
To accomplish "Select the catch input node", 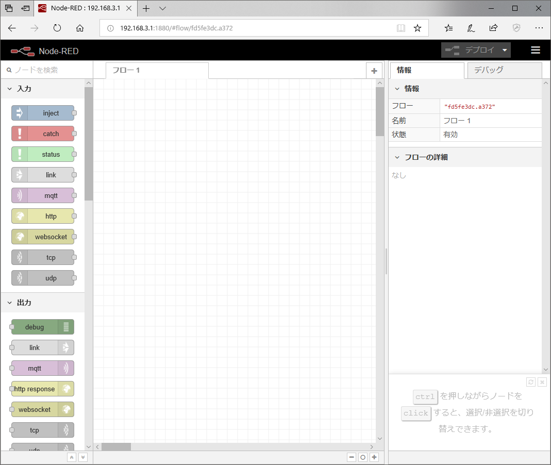I will (x=43, y=134).
